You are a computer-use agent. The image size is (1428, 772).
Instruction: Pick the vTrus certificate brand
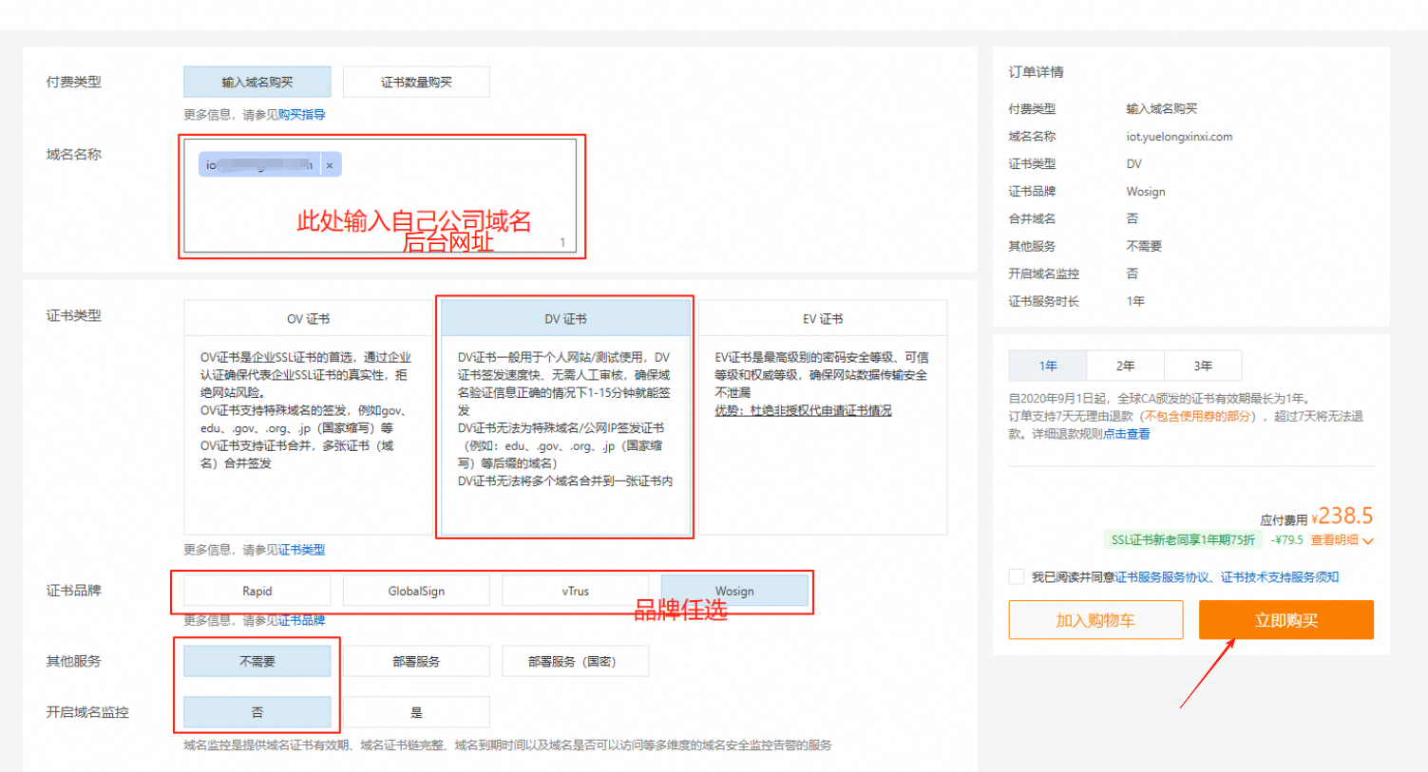pos(576,591)
